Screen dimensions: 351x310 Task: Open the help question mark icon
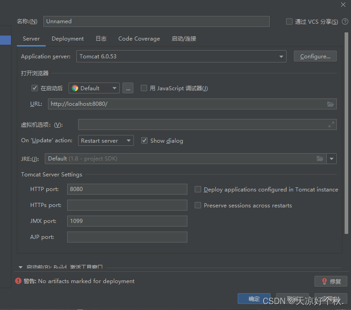[345, 21]
